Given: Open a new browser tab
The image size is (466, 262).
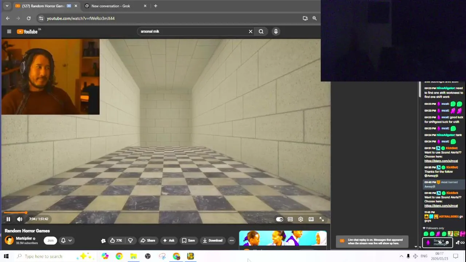Looking at the screenshot, I should point(155,6).
